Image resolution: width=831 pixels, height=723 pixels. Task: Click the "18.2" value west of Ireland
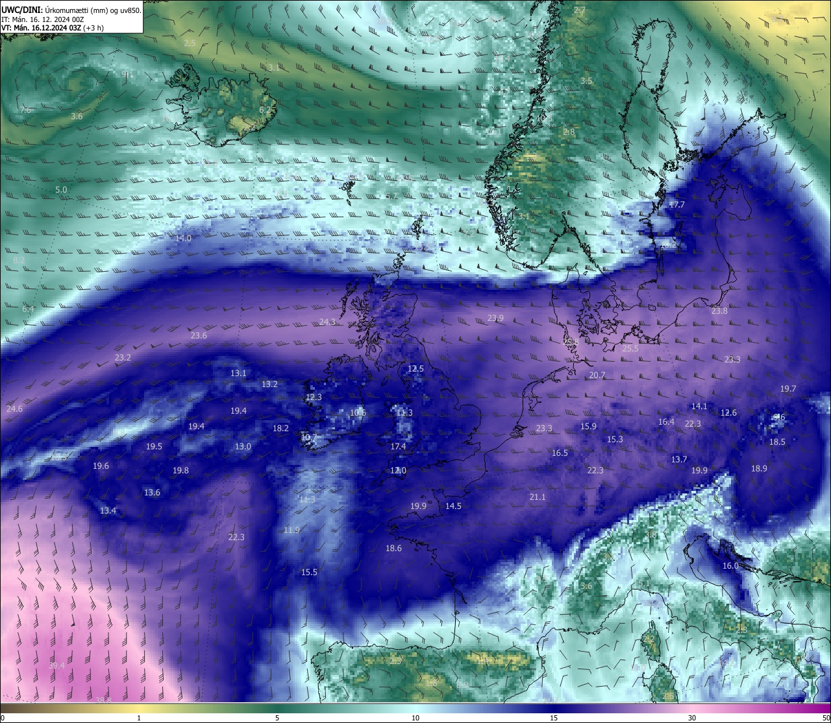click(280, 428)
